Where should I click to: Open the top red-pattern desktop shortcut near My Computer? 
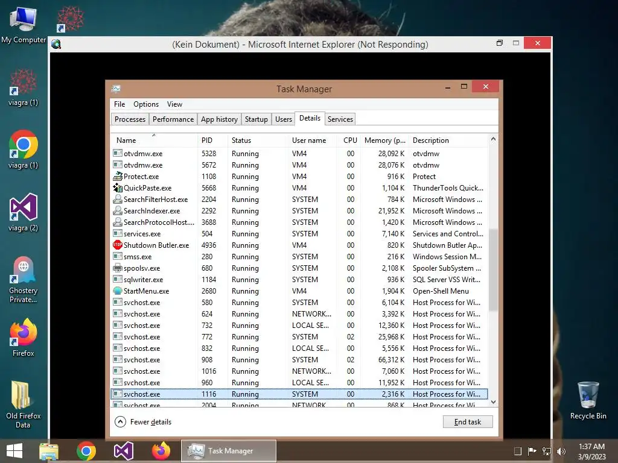point(71,19)
